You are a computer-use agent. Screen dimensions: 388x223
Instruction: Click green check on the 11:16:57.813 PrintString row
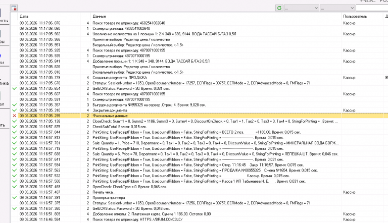point(14,137)
